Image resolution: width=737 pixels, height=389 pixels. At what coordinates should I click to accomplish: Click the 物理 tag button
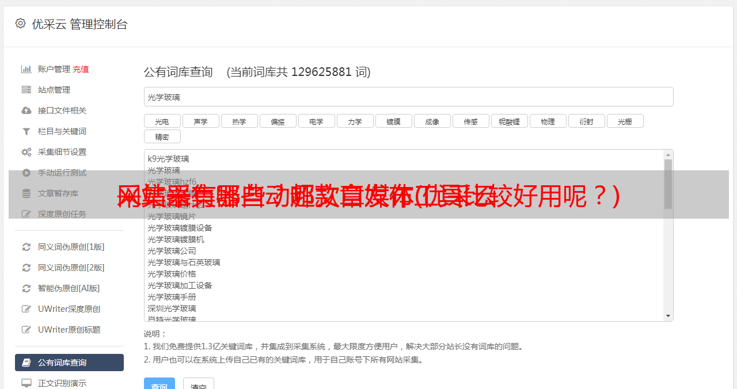[x=548, y=121]
